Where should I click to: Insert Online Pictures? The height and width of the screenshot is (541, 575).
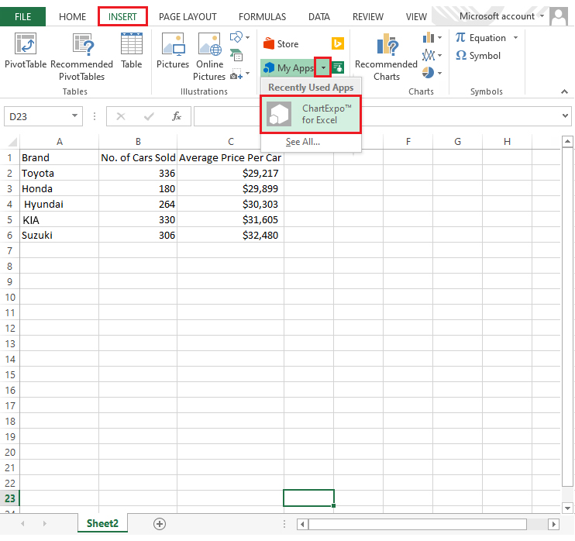tap(209, 57)
